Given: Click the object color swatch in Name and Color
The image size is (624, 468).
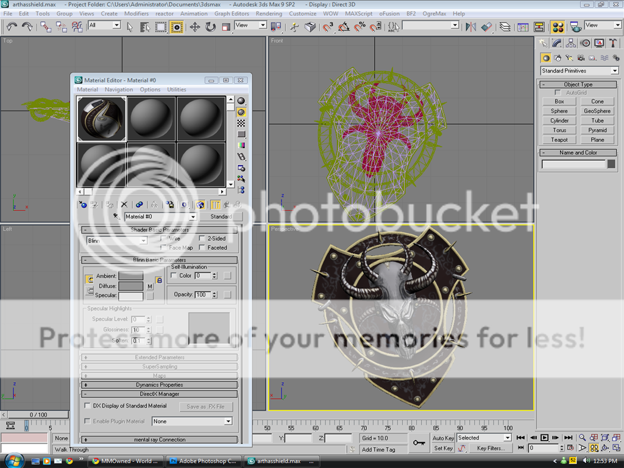Looking at the screenshot, I should (611, 164).
